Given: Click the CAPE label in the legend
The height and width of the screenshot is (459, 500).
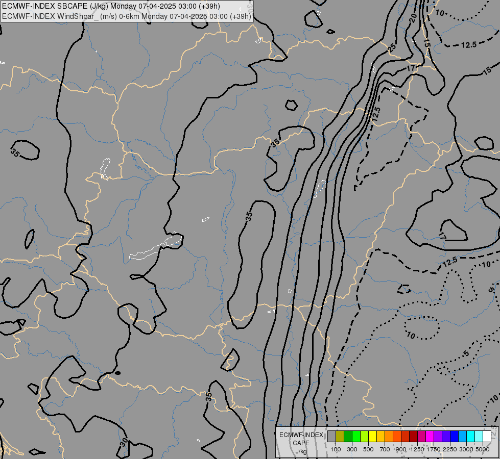Looking at the screenshot, I should tap(301, 443).
